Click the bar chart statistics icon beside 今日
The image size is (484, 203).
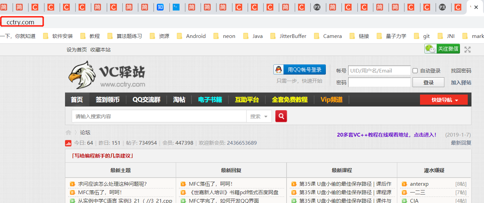(68, 143)
